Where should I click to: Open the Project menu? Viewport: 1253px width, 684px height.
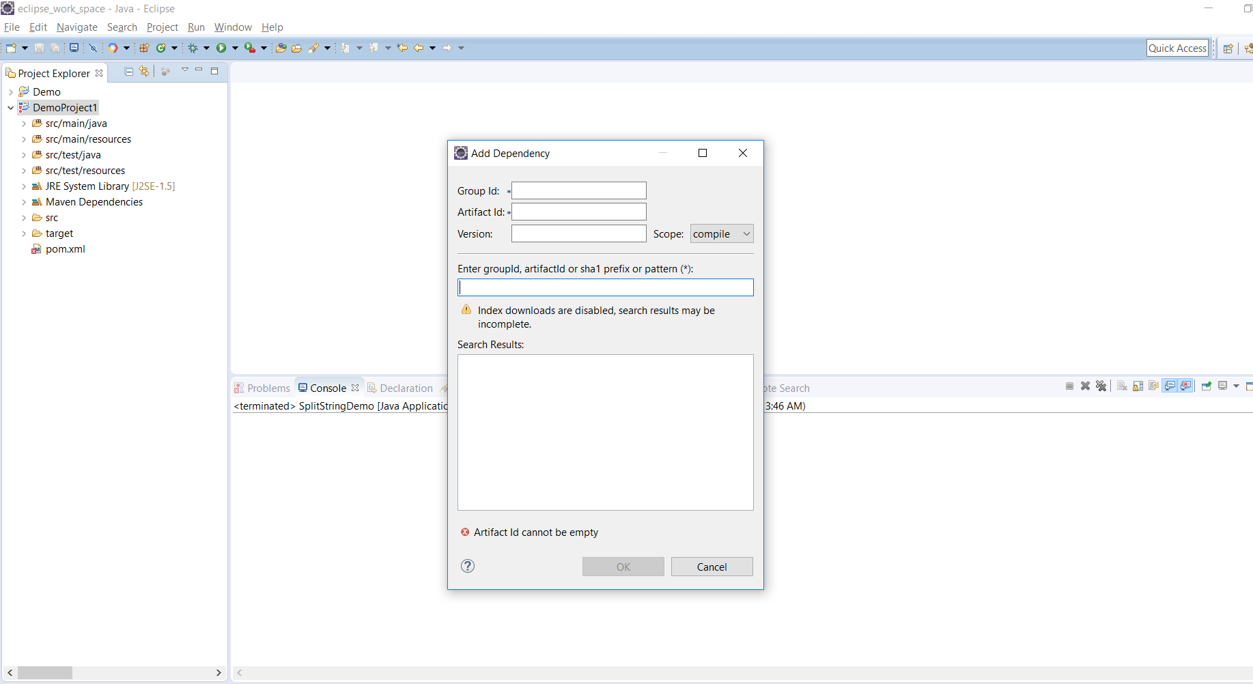[162, 27]
